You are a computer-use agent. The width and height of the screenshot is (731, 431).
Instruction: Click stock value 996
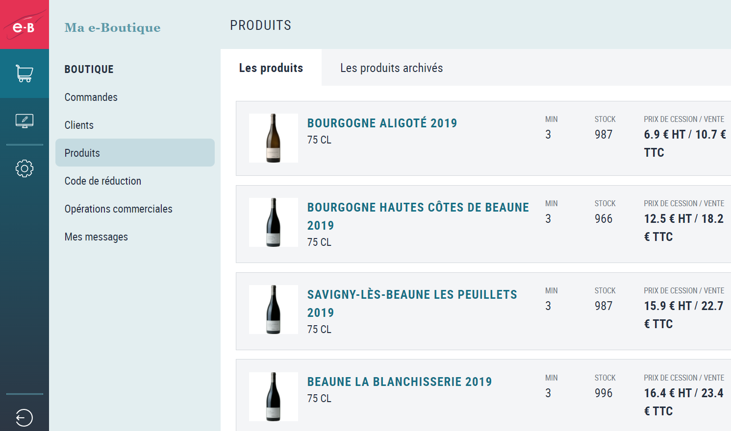point(604,393)
